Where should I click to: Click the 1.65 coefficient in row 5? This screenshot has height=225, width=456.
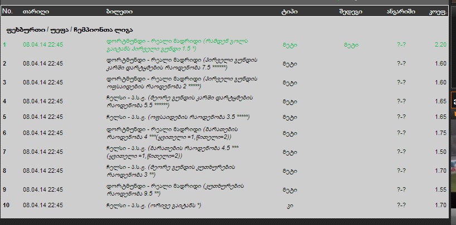tap(440, 117)
